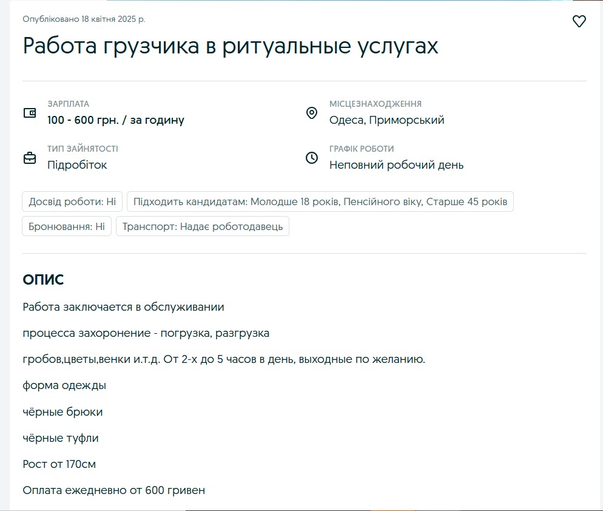Image resolution: width=603 pixels, height=511 pixels.
Task: Click the publication date 'Опубліковано 18 квітня 2025 р.'
Action: 84,19
